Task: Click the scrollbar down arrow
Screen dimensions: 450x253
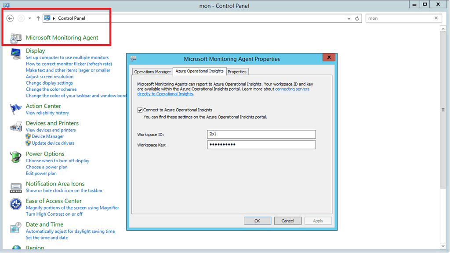Action: (x=443, y=246)
